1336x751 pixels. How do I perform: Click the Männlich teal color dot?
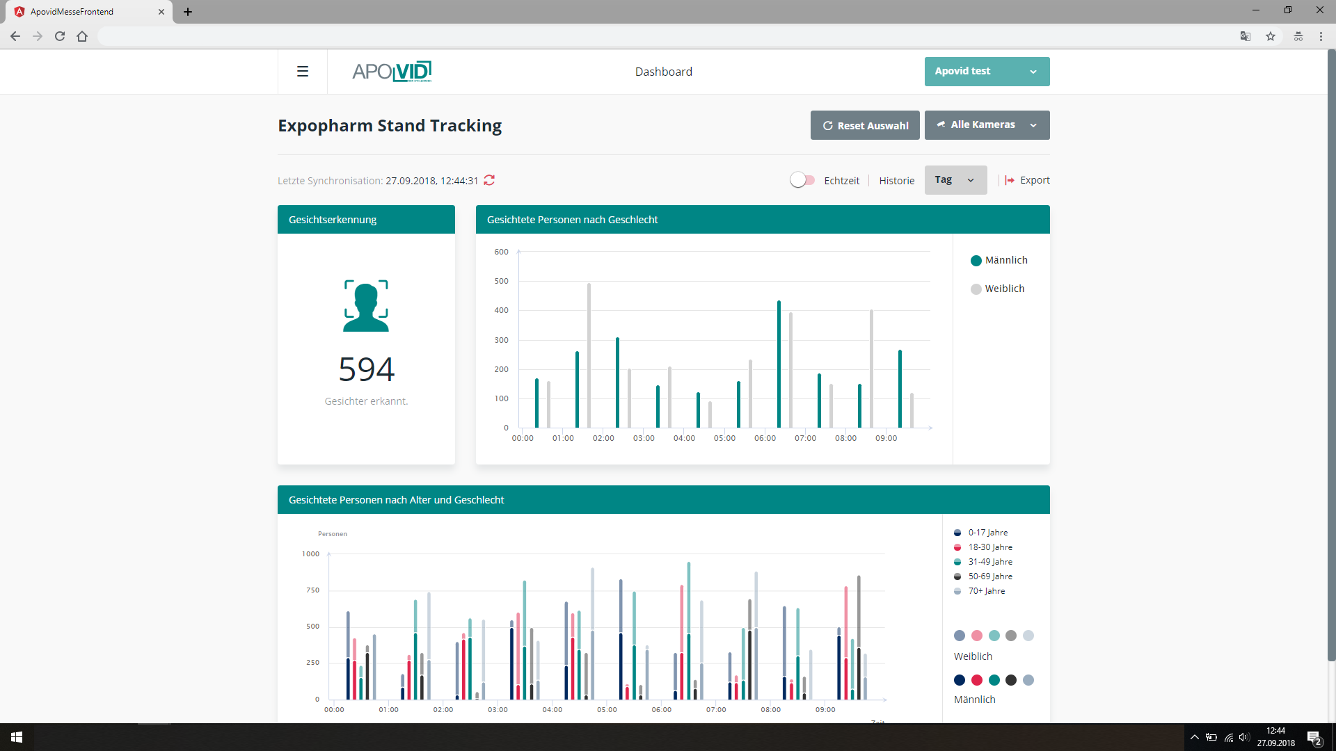(994, 680)
